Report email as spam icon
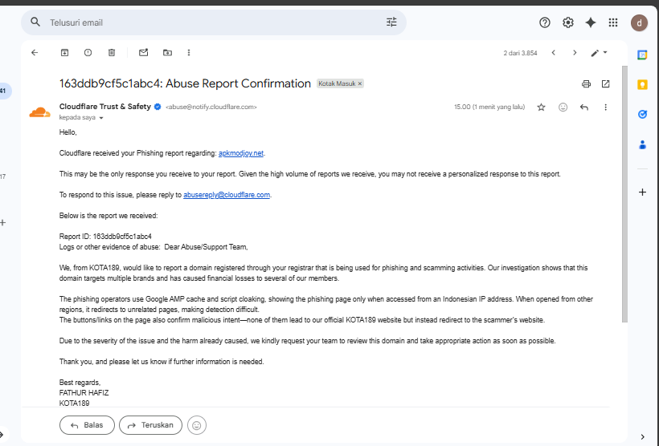Viewport: 659px width, 446px height. pos(88,52)
